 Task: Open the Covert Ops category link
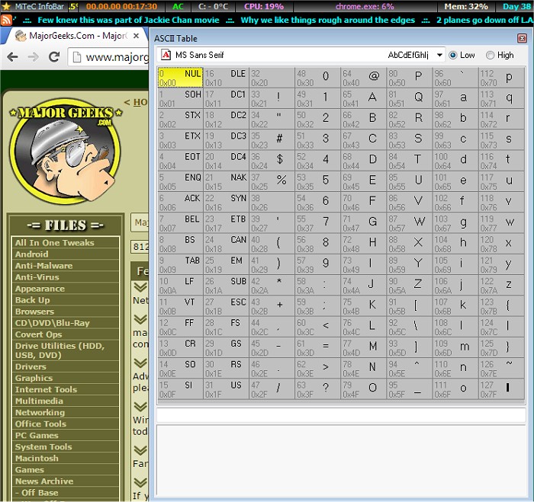[38, 334]
